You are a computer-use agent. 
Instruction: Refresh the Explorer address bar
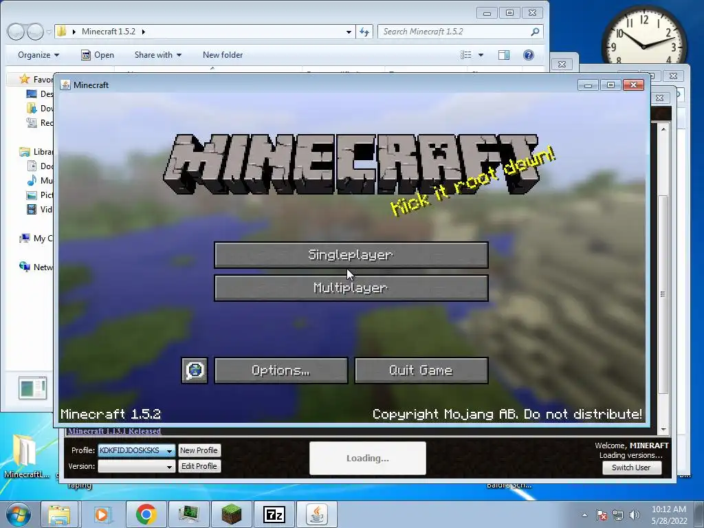point(364,32)
